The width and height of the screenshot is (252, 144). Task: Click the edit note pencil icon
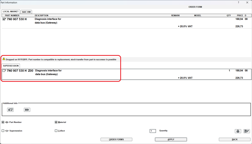(246, 131)
